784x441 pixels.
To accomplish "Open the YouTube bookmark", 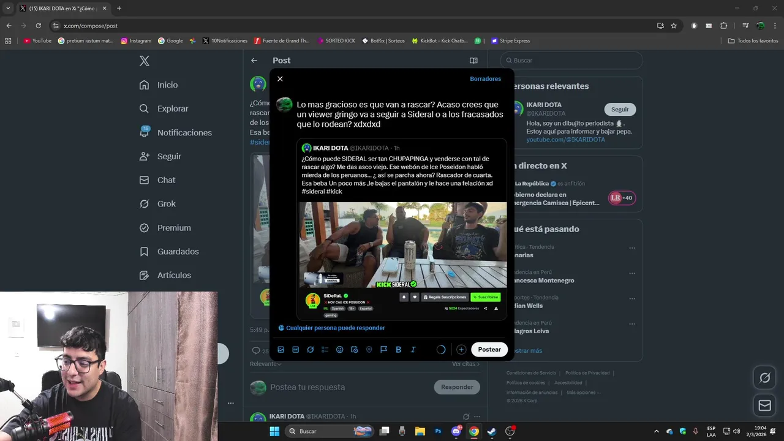I will pyautogui.click(x=37, y=41).
